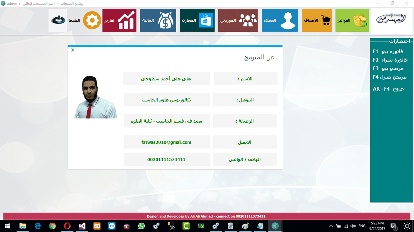Click the email field showing fatwas2010@gmail.com
The height and width of the screenshot is (232, 414).
(x=166, y=142)
